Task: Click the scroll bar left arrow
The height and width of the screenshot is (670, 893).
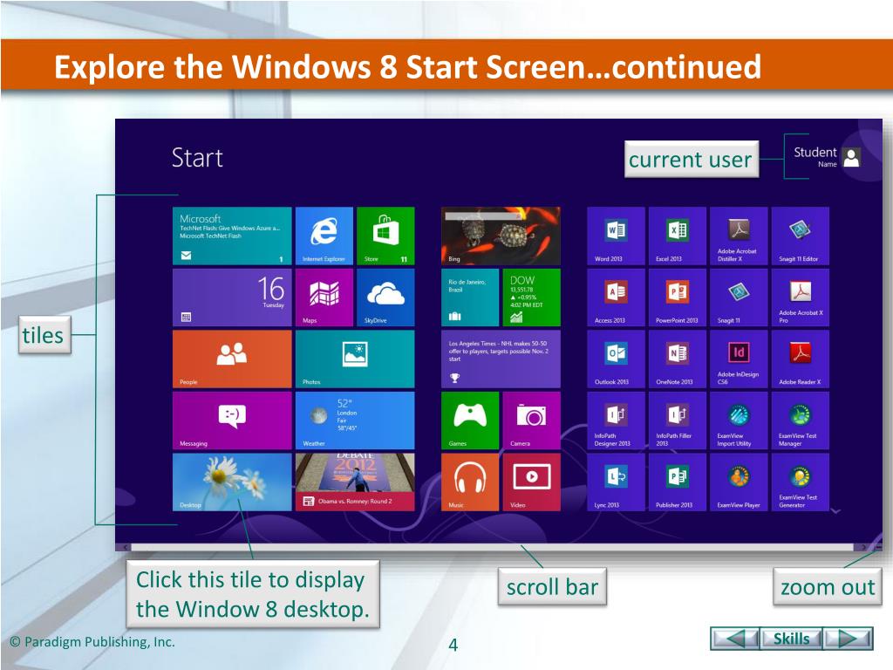Action: coord(124,548)
